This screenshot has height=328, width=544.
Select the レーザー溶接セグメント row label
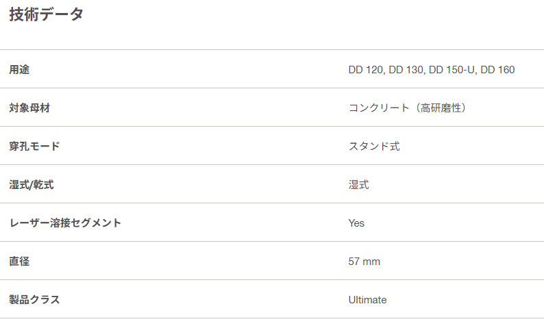[x=65, y=223]
